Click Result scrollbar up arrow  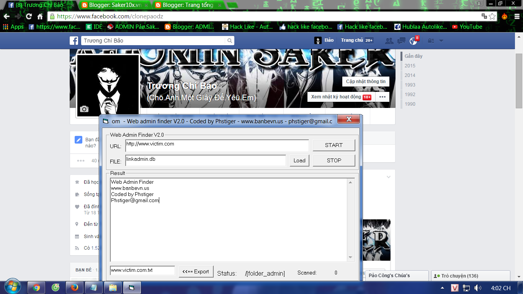tap(350, 182)
